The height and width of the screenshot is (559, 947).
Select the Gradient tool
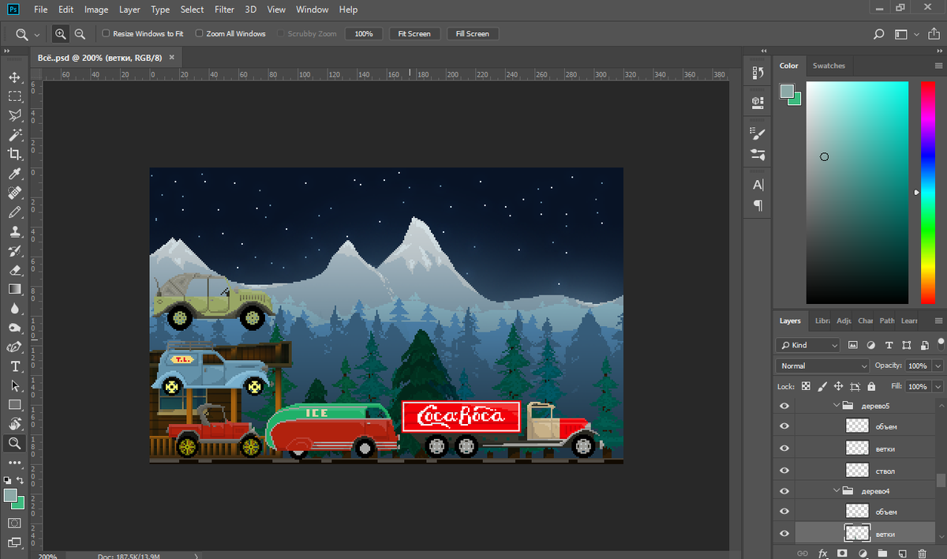[14, 289]
